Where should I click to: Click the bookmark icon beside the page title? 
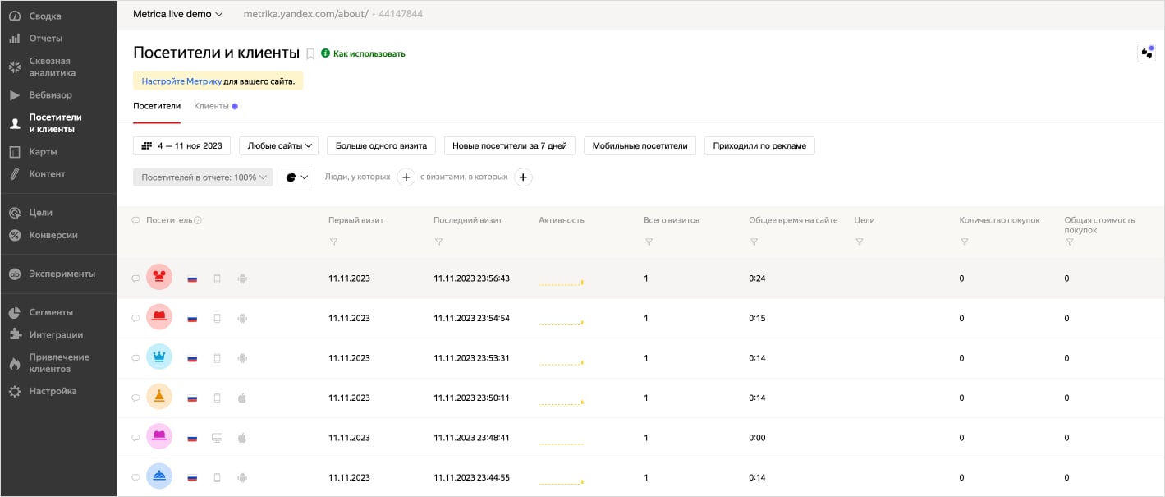310,54
